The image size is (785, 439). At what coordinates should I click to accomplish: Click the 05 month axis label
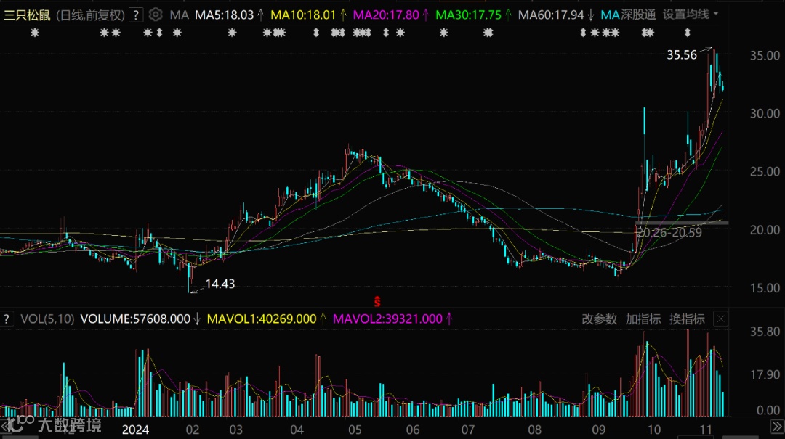tap(355, 430)
